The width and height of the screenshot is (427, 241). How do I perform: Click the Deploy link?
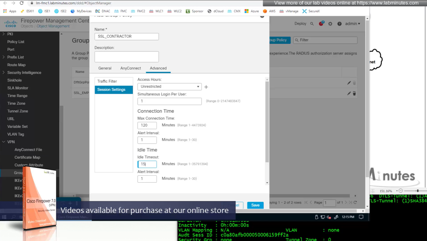click(x=300, y=24)
